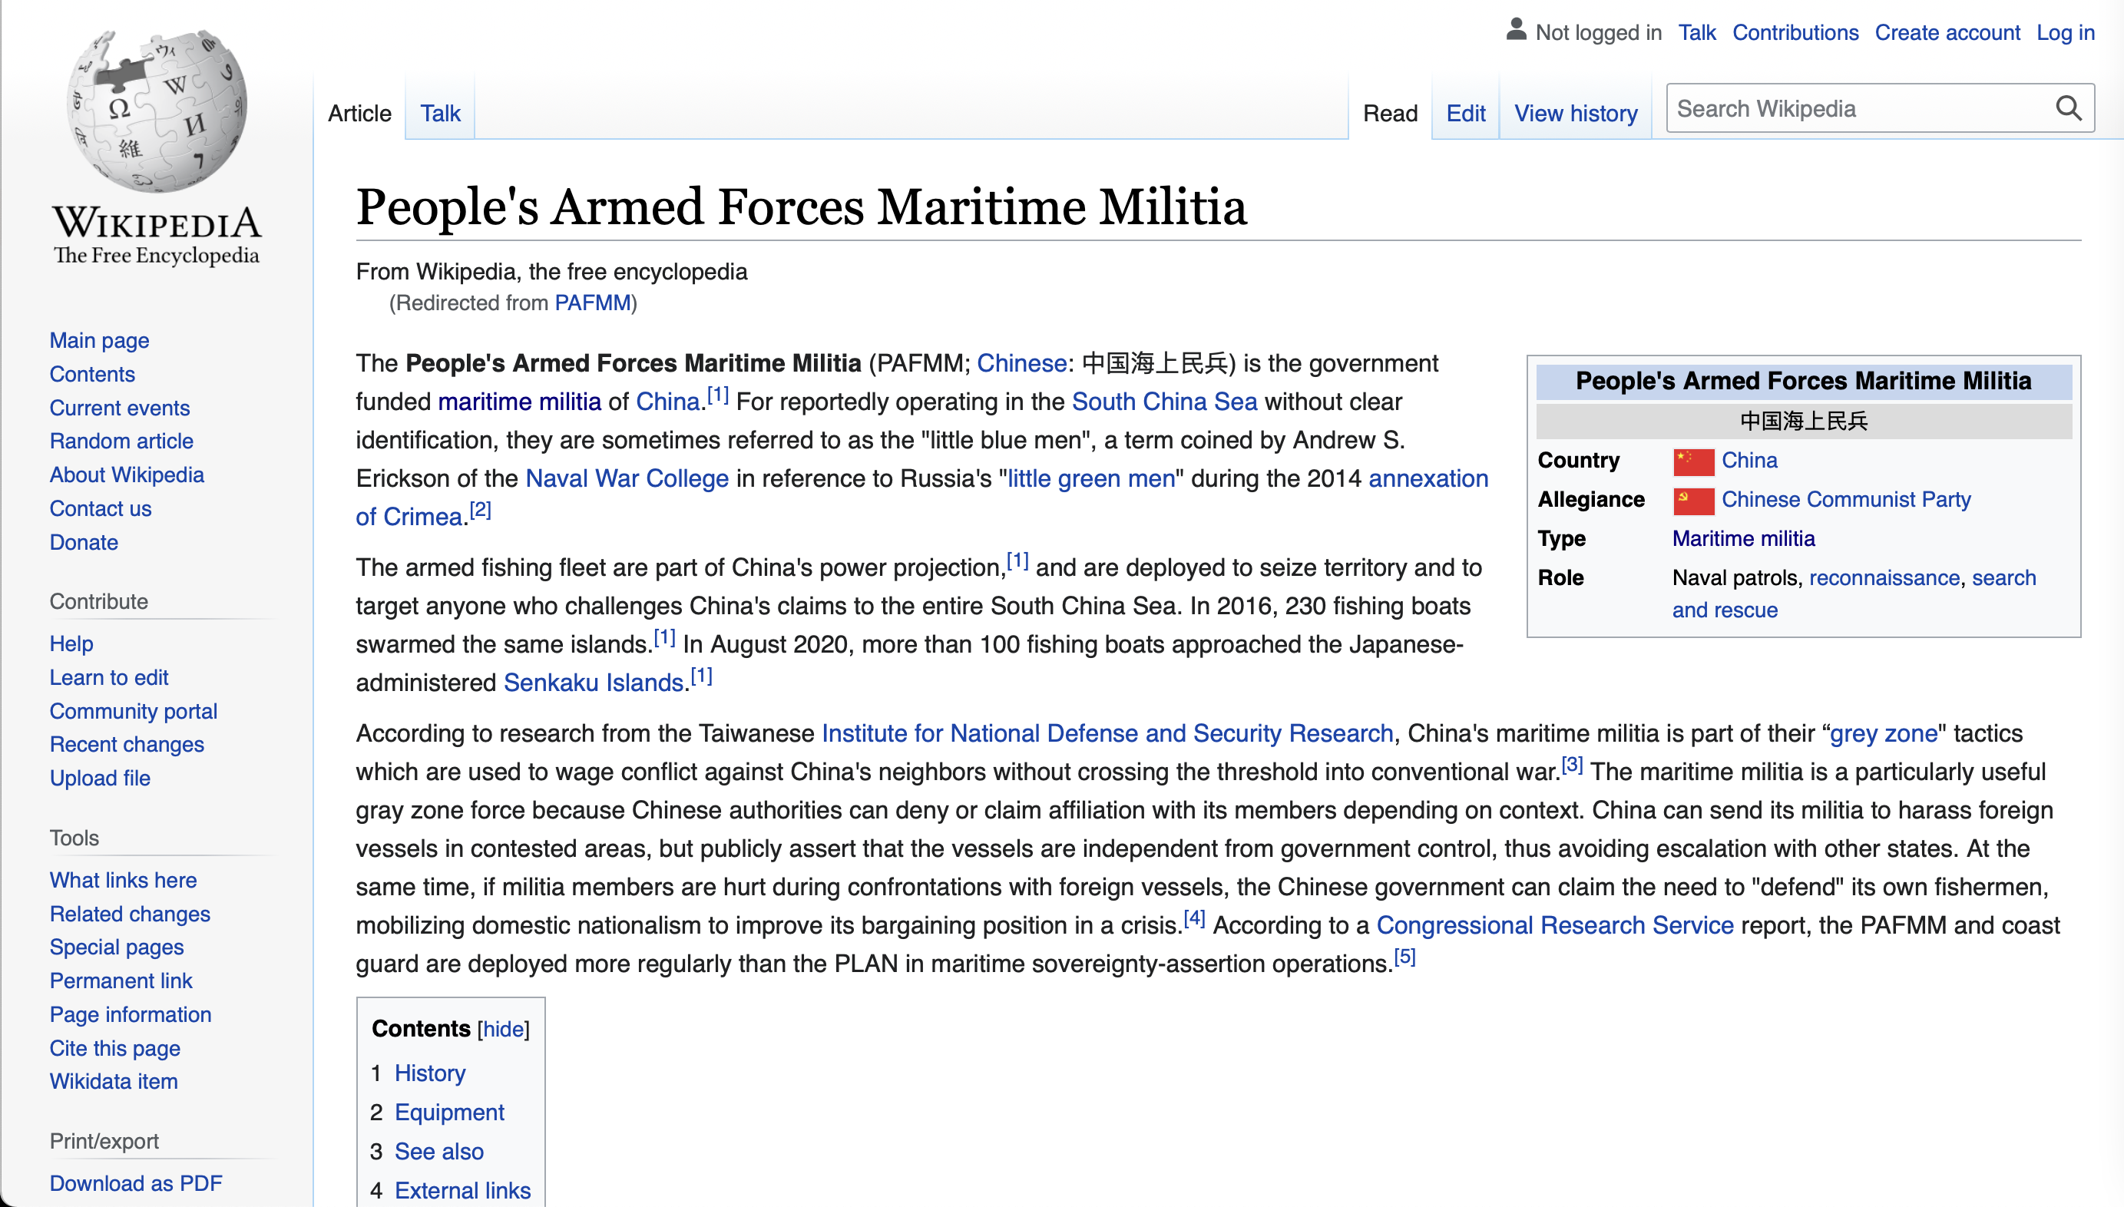Follow the PAFMM redirect link

[593, 303]
